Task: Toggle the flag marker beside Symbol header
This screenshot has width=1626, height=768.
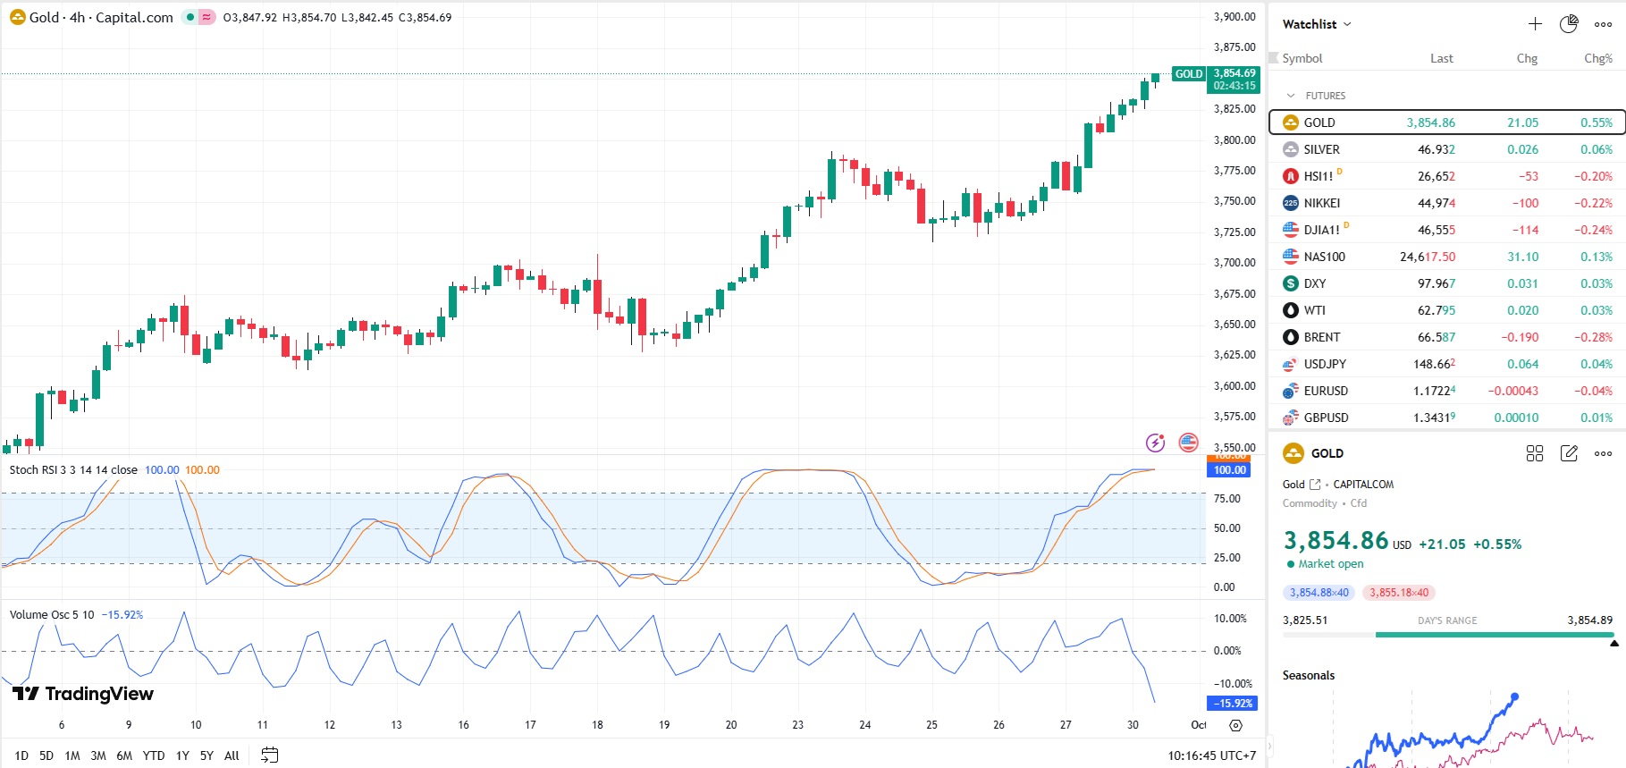Action: pyautogui.click(x=1274, y=58)
